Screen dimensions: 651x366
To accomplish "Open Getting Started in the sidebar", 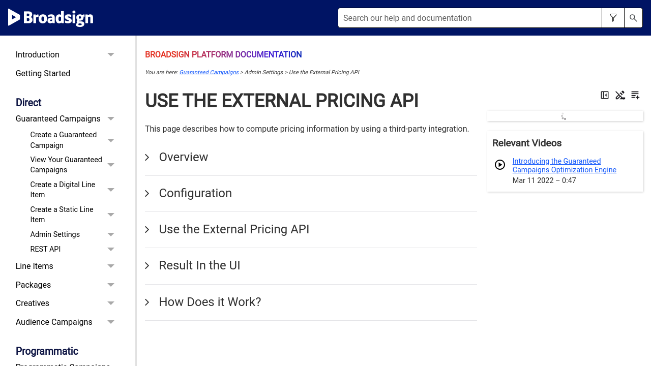I will point(43,74).
